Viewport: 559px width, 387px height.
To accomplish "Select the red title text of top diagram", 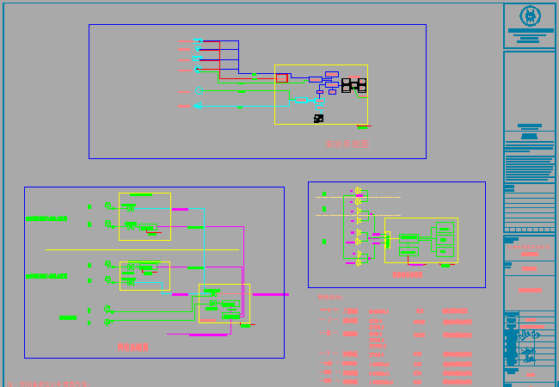I will click(x=347, y=144).
